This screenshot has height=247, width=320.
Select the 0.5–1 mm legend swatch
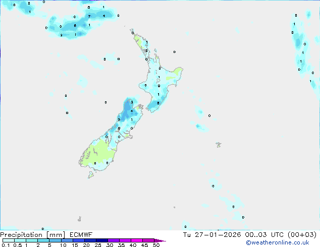(20, 240)
